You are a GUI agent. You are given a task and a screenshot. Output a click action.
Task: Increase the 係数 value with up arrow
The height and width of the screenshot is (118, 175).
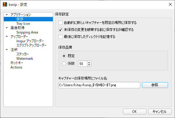point(89,62)
